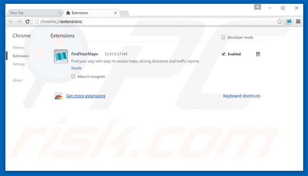The image size is (308, 176).
Task: Open Settings in the Chrome sidebar
Action: tap(19, 64)
